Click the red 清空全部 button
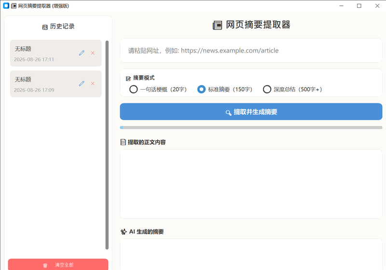The height and width of the screenshot is (270, 386). (x=58, y=265)
